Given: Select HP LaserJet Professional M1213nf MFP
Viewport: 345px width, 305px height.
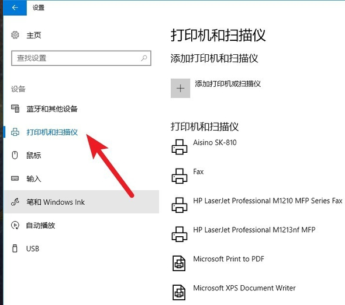Looking at the screenshot, I should click(x=254, y=230).
